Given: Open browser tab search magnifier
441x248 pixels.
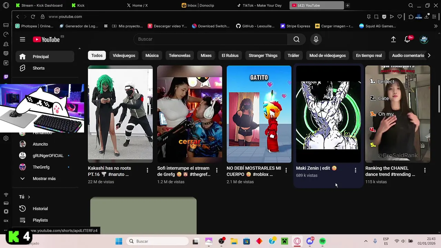Looking at the screenshot, I should (411, 6).
